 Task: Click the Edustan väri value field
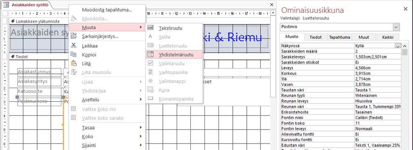click(x=378, y=145)
